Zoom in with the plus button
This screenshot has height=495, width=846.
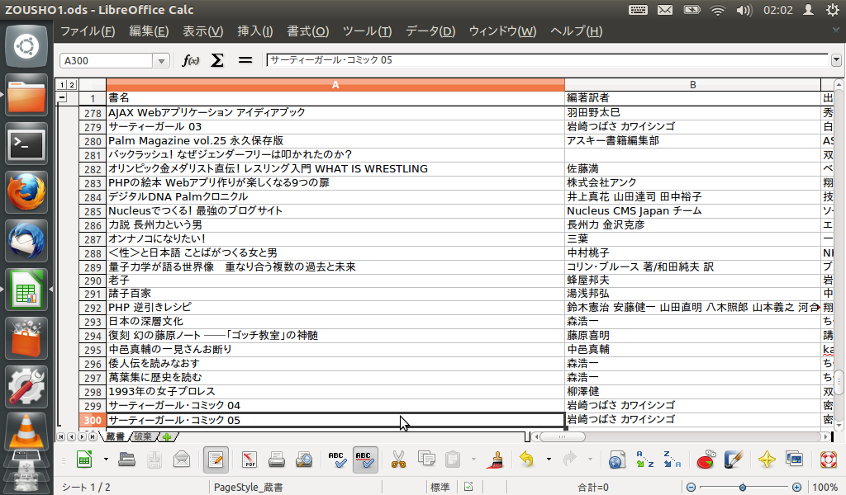point(797,488)
